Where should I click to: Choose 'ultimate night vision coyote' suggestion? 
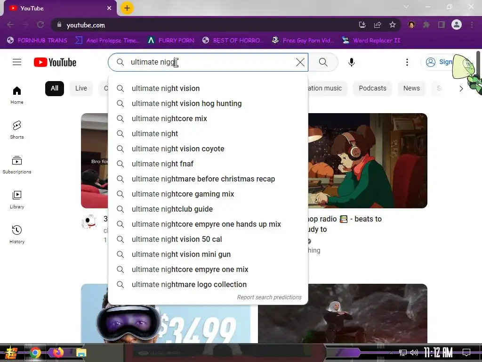coord(208,148)
